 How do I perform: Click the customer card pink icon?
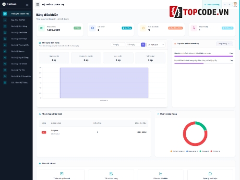click(x=194, y=28)
